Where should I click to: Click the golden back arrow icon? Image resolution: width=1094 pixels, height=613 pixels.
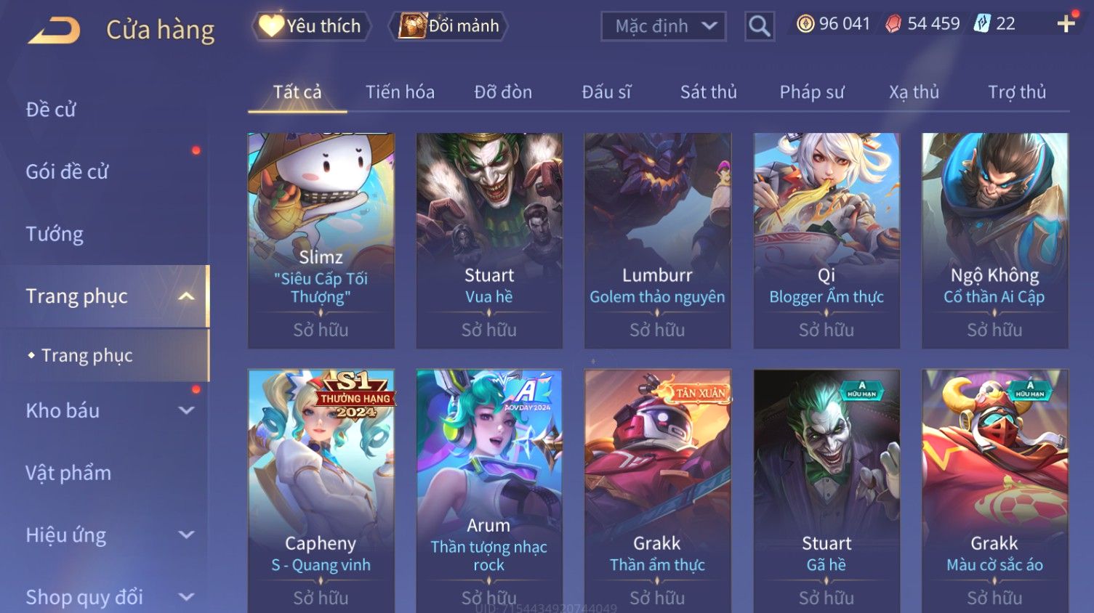54,31
